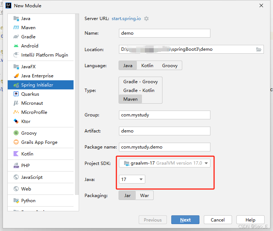The height and width of the screenshot is (231, 273).
Task: Click the disabled Previous button
Action: (153, 220)
